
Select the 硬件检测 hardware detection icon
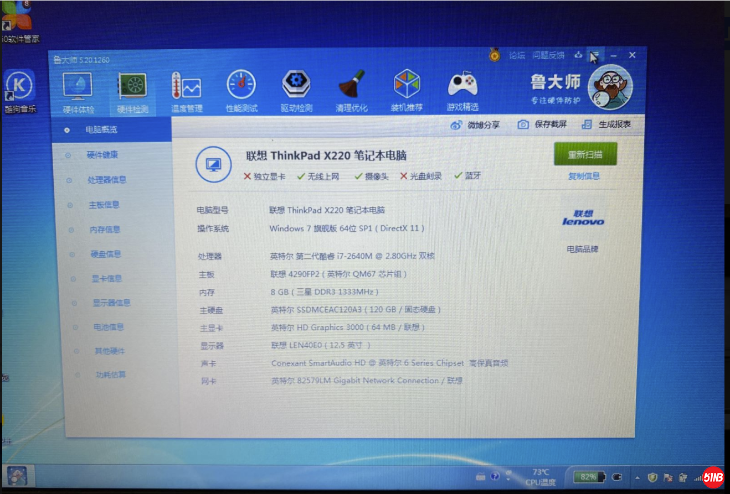(x=132, y=92)
